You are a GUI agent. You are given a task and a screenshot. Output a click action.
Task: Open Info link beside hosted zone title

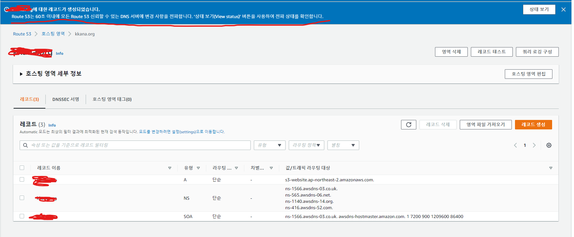(59, 53)
